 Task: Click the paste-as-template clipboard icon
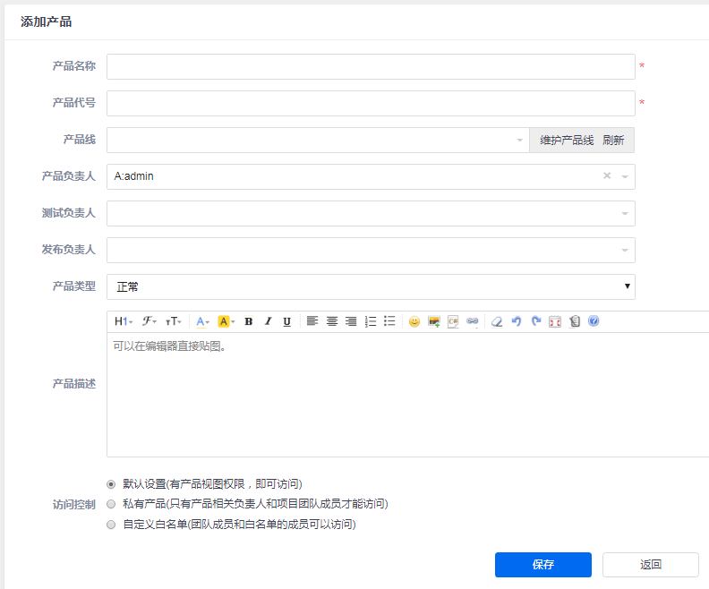coord(574,321)
